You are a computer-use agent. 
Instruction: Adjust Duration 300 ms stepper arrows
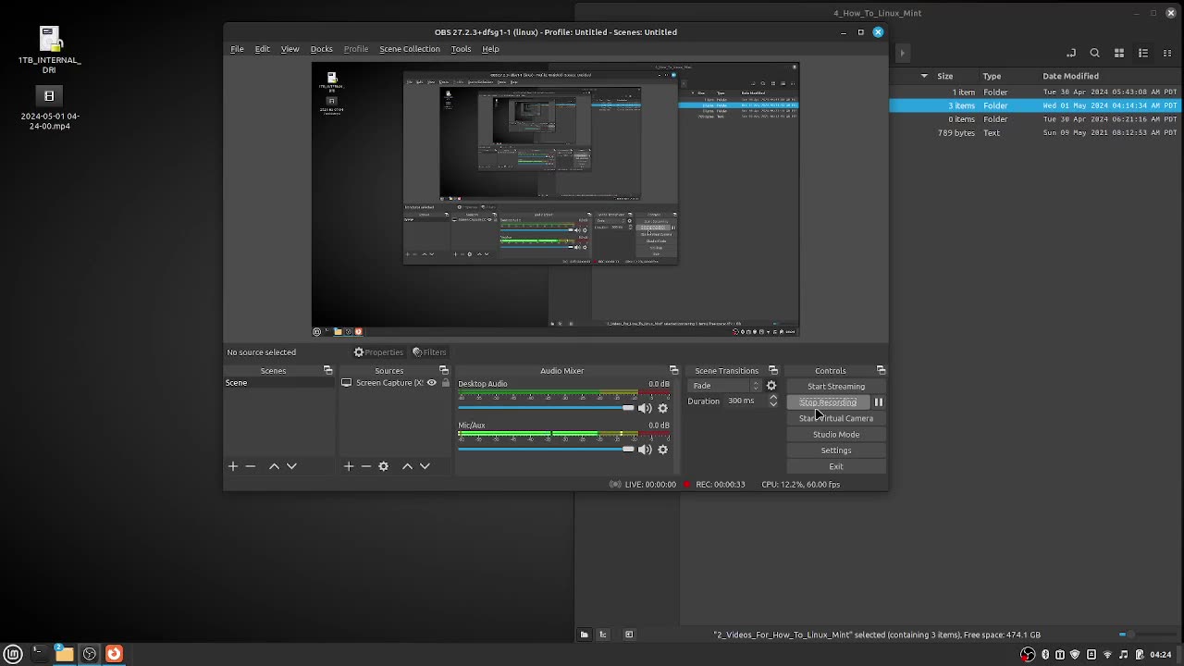click(773, 401)
